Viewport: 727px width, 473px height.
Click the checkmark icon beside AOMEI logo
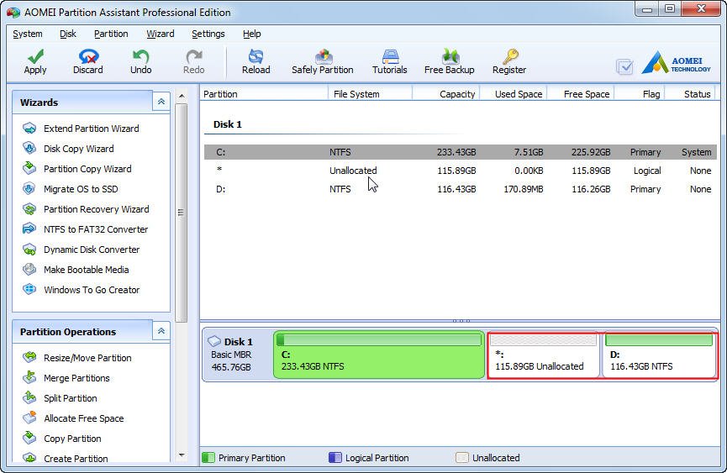pos(624,67)
